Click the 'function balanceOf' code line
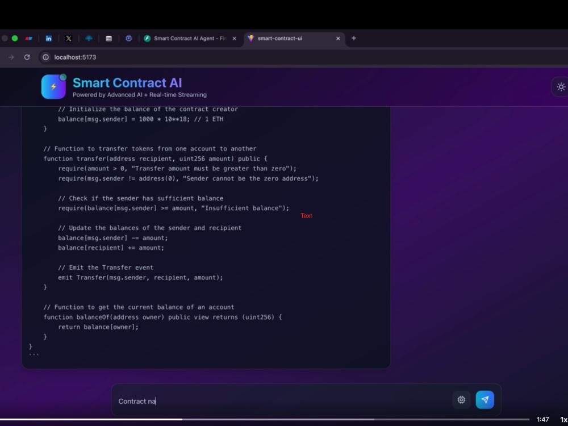This screenshot has height=426, width=568. point(162,317)
